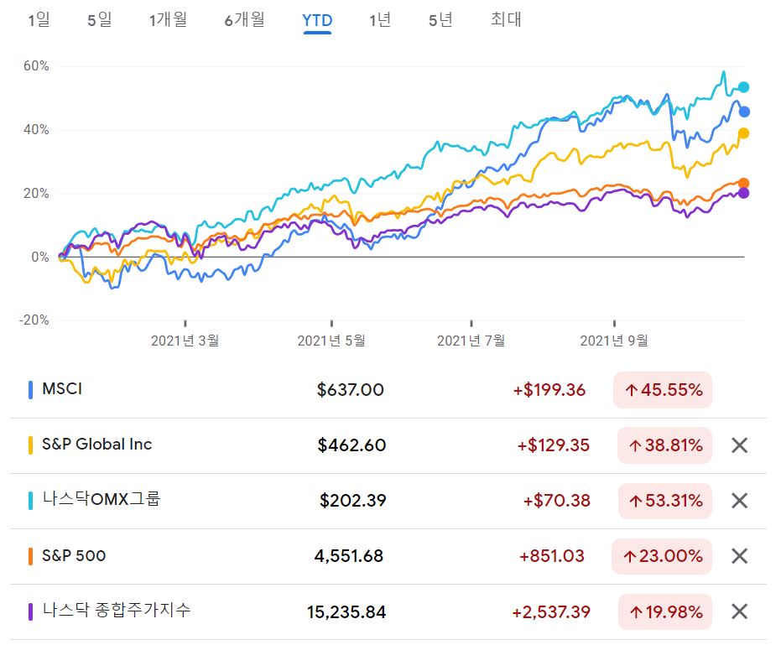Click the +$199.36 gain value
This screenshot has width=781, height=645.
coord(549,390)
